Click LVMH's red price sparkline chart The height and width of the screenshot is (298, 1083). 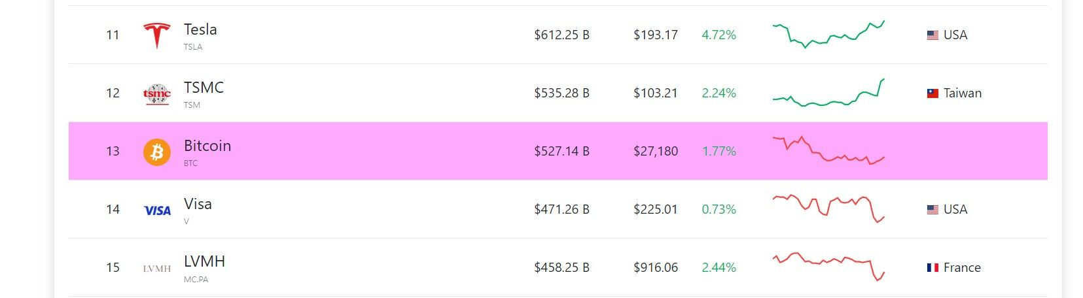point(828,266)
